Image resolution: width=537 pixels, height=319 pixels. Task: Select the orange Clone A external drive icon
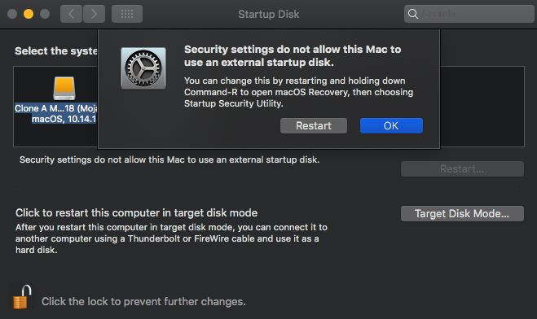(x=64, y=88)
